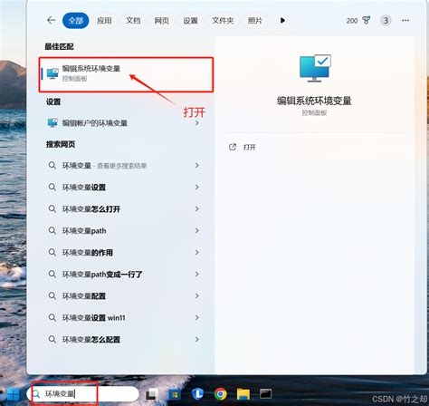Image resolution: width=429 pixels, height=406 pixels.
Task: Click the search icon beside 环境变量path变成一行了
Action: pyautogui.click(x=52, y=275)
